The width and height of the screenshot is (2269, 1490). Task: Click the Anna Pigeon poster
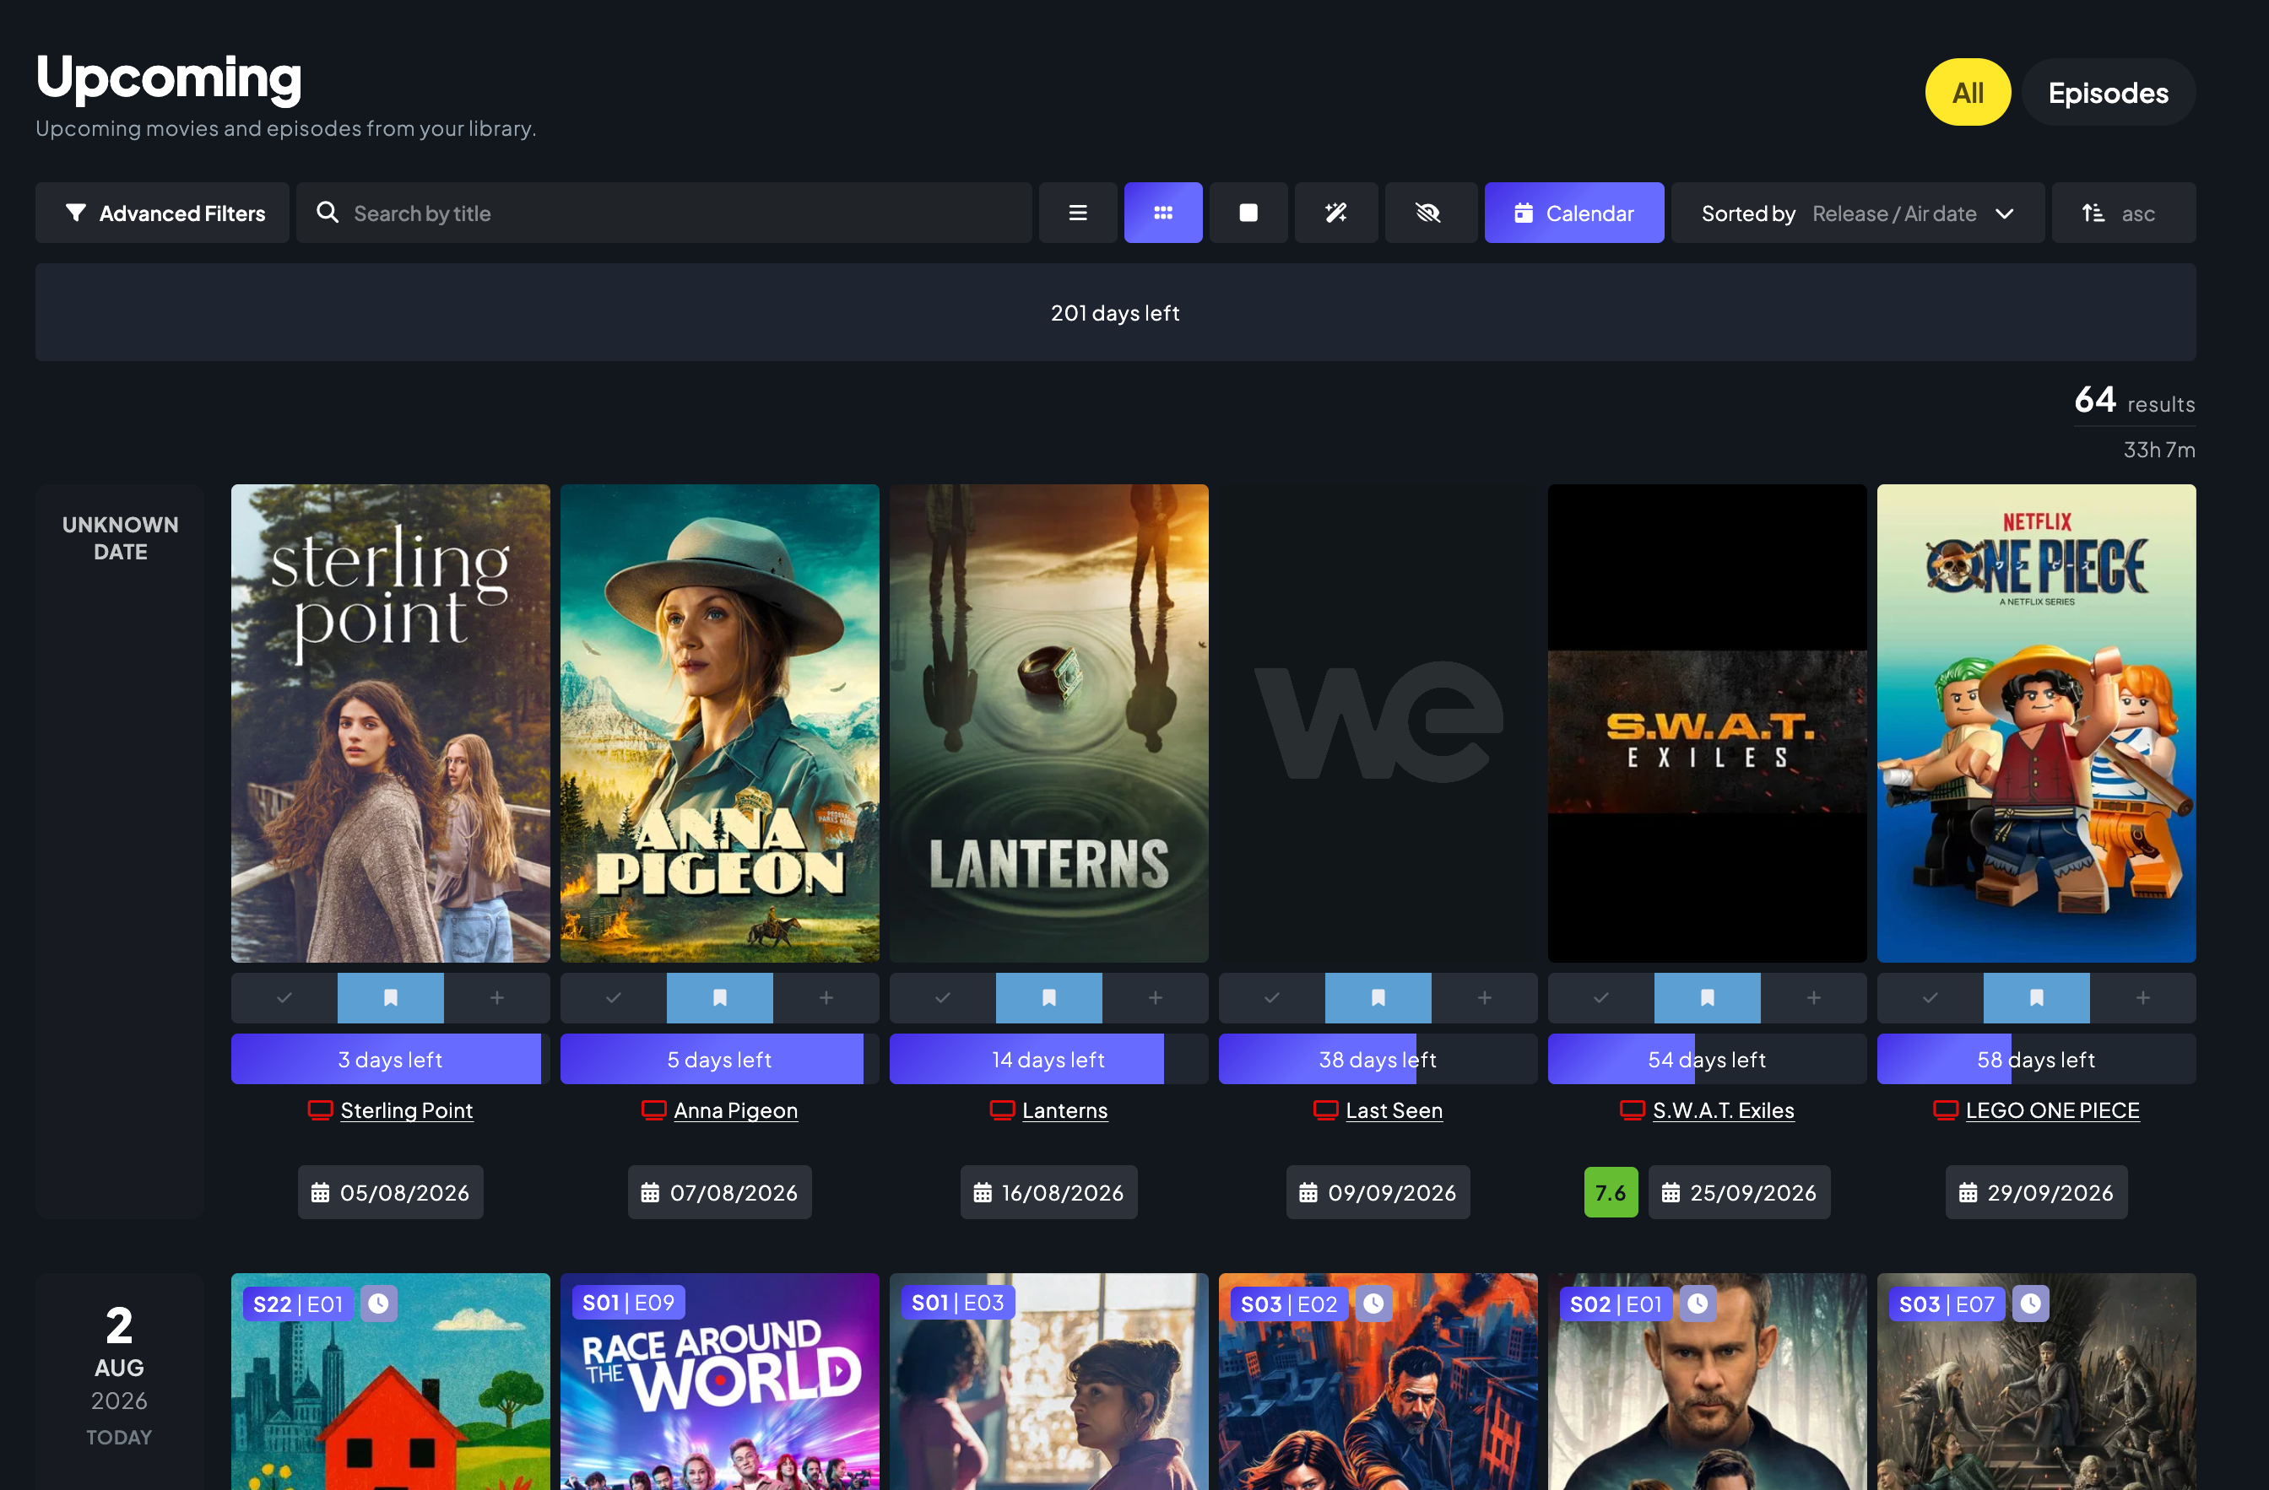[x=720, y=723]
